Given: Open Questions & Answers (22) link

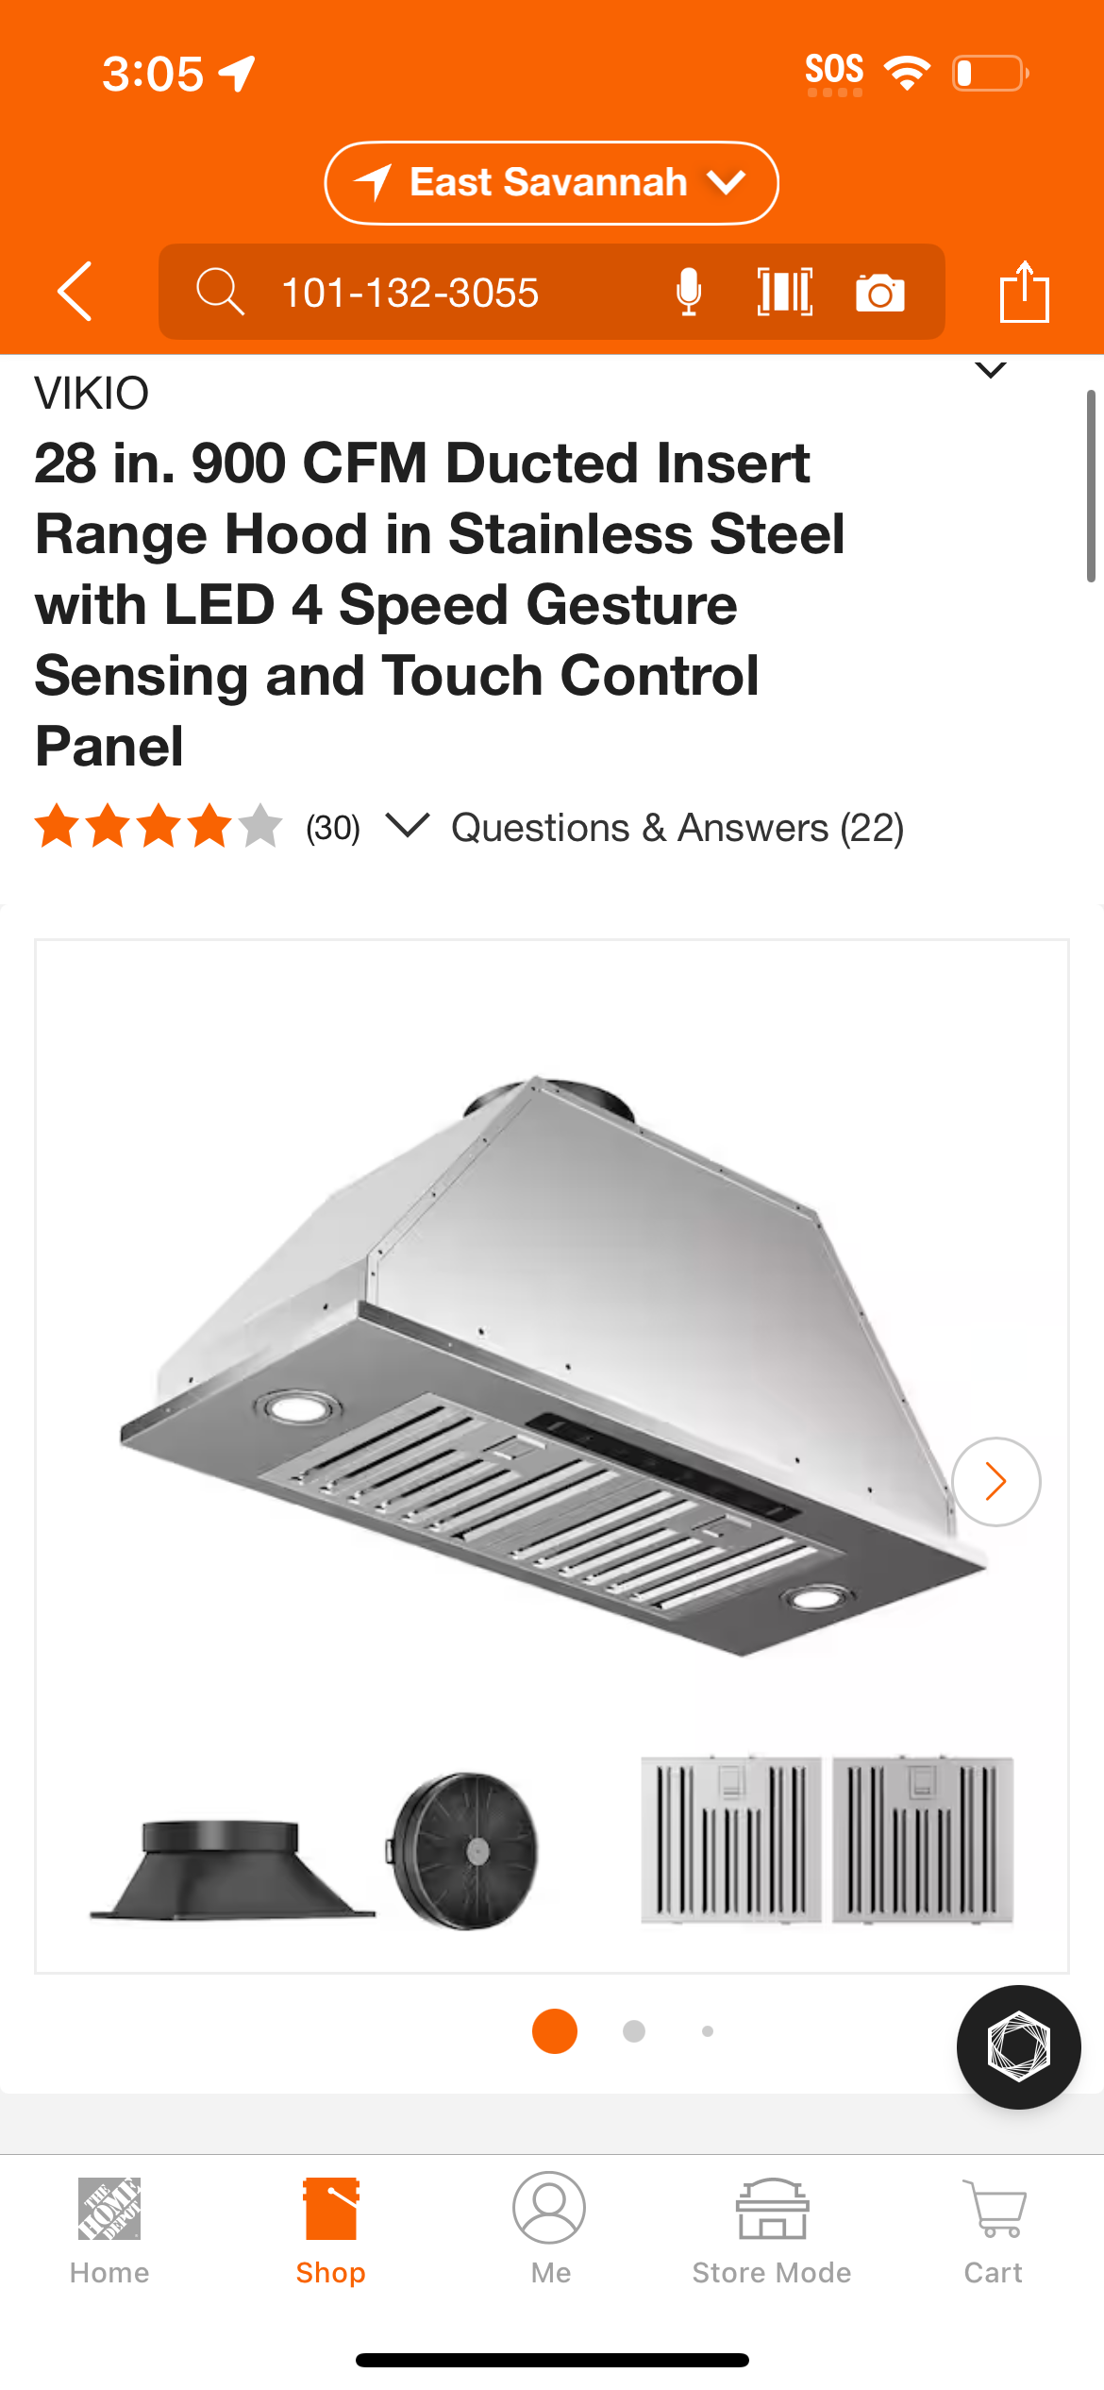Looking at the screenshot, I should click(677, 828).
